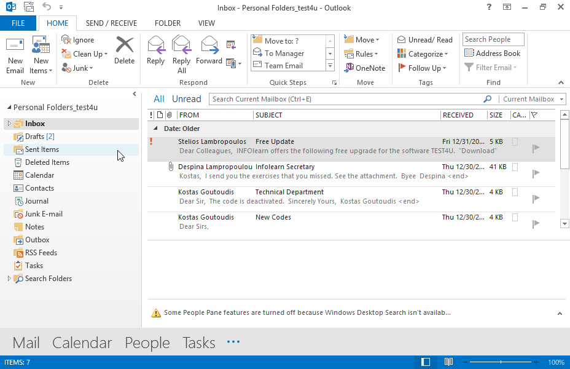Expand the People Pane

560,313
